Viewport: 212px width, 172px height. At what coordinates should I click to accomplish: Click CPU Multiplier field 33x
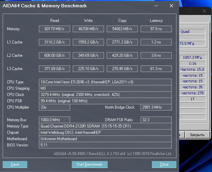[x=54, y=107]
